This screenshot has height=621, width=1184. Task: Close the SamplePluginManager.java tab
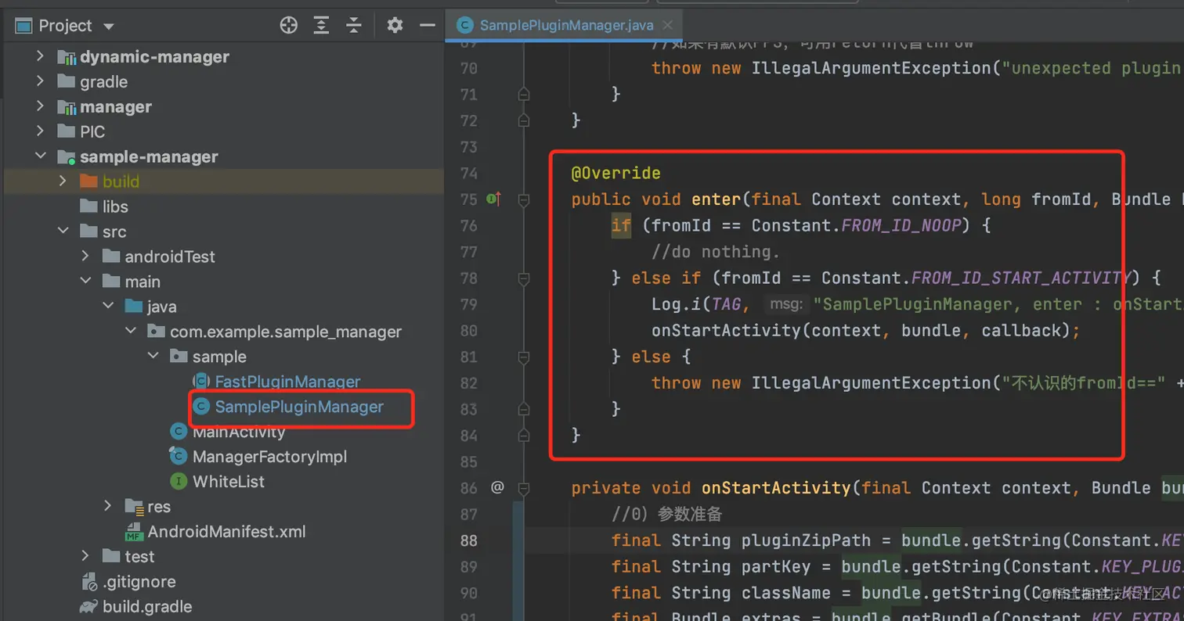coord(667,26)
